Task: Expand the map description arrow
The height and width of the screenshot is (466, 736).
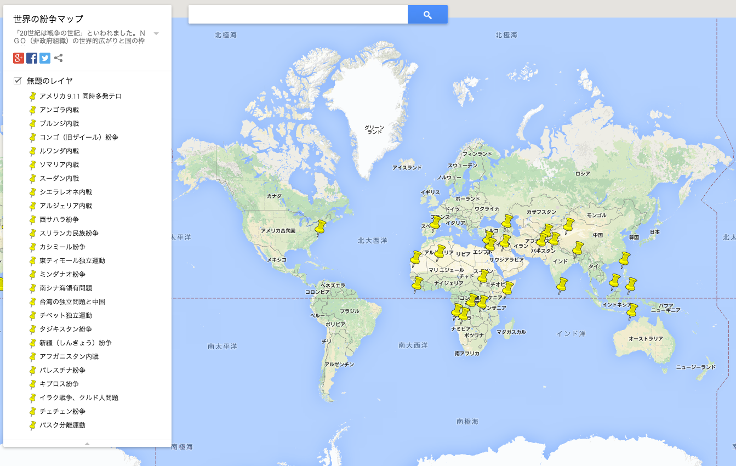Action: coord(156,34)
